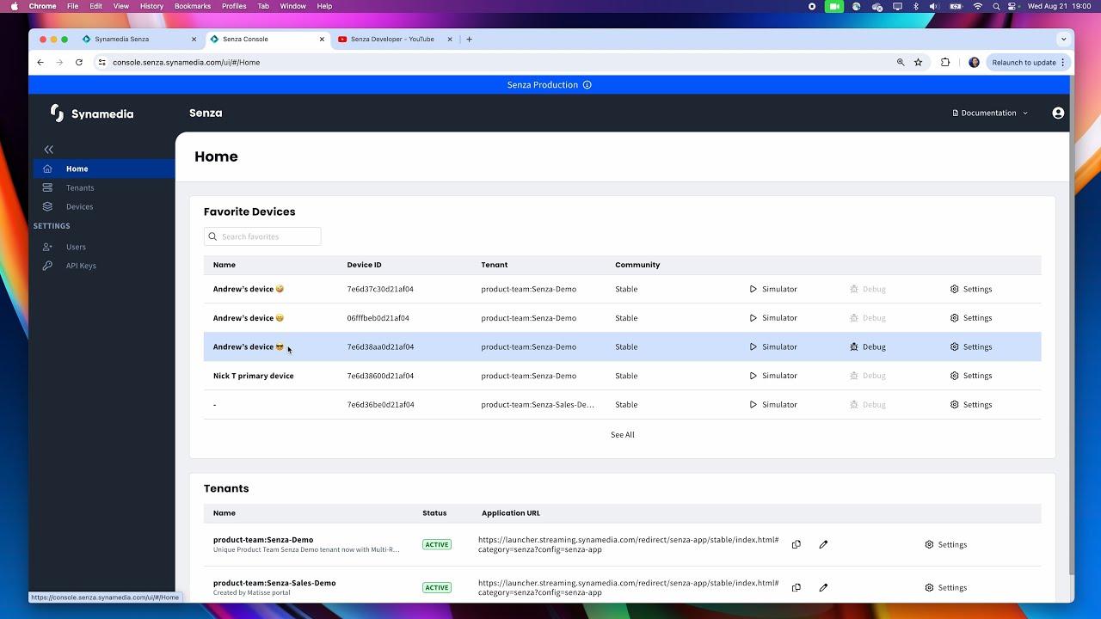Screen dimensions: 1101x619
Task: Click the address bar URL
Action: coord(186,62)
